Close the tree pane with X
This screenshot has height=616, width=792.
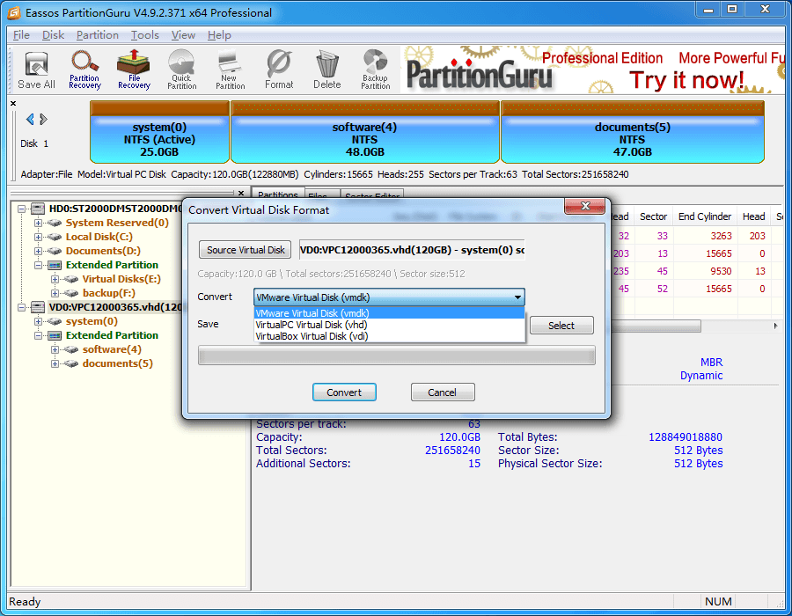point(241,193)
